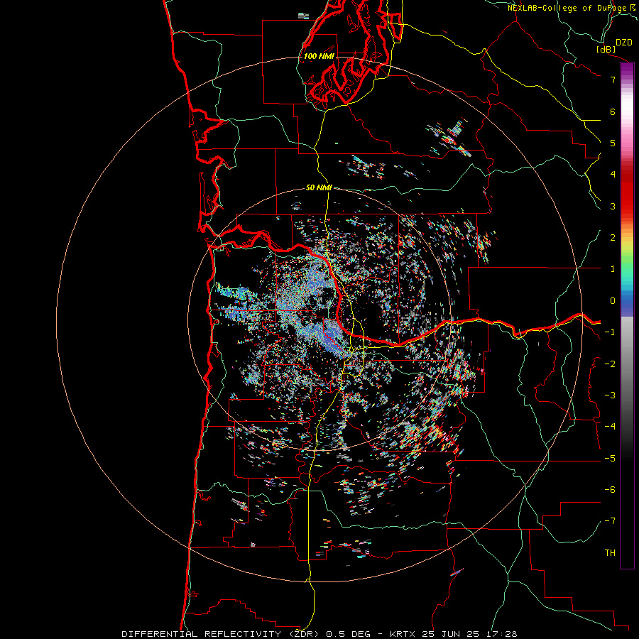The image size is (639, 639).
Task: Click the 5 dB label on the color scale
Action: (613, 143)
